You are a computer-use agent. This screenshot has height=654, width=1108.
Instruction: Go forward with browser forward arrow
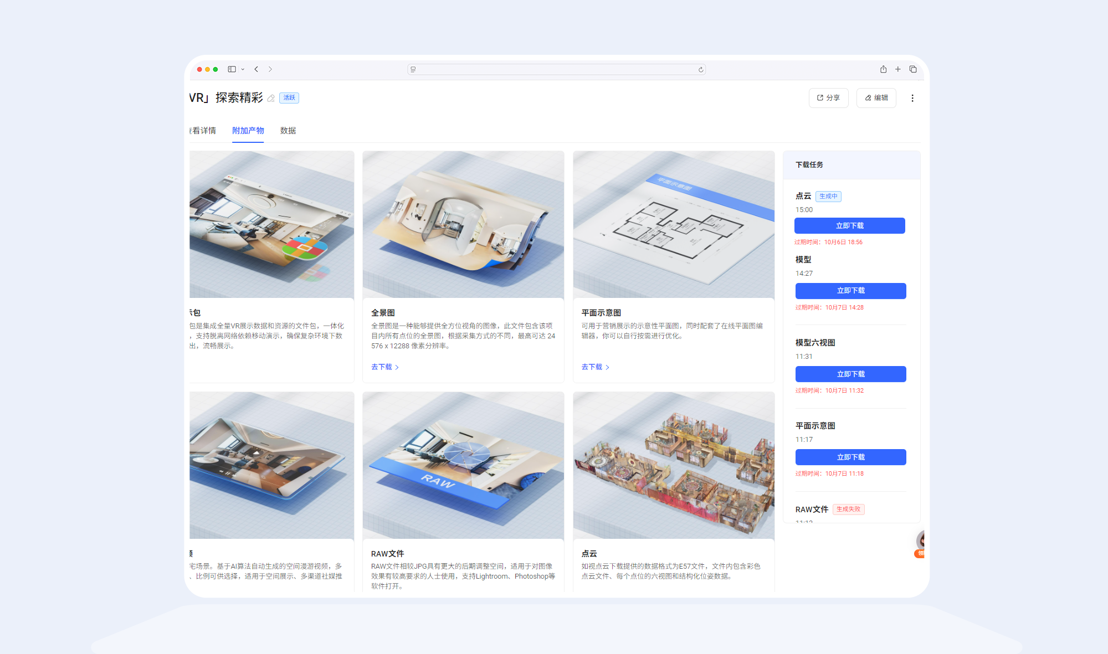click(270, 69)
